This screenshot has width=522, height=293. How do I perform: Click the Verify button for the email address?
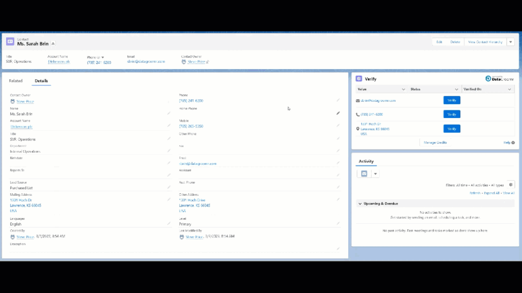coord(452,101)
